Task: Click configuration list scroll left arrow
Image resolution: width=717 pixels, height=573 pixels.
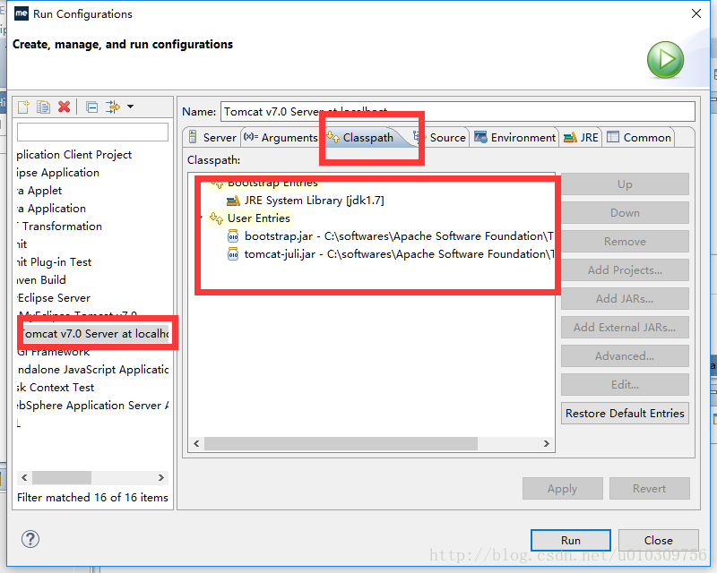Action: click(24, 477)
